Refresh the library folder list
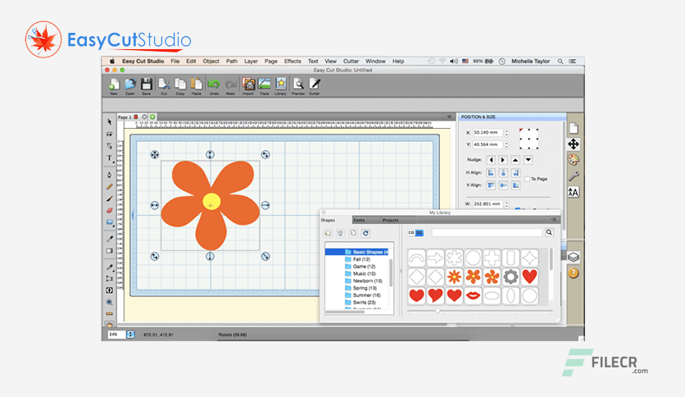The width and height of the screenshot is (685, 397). [365, 234]
